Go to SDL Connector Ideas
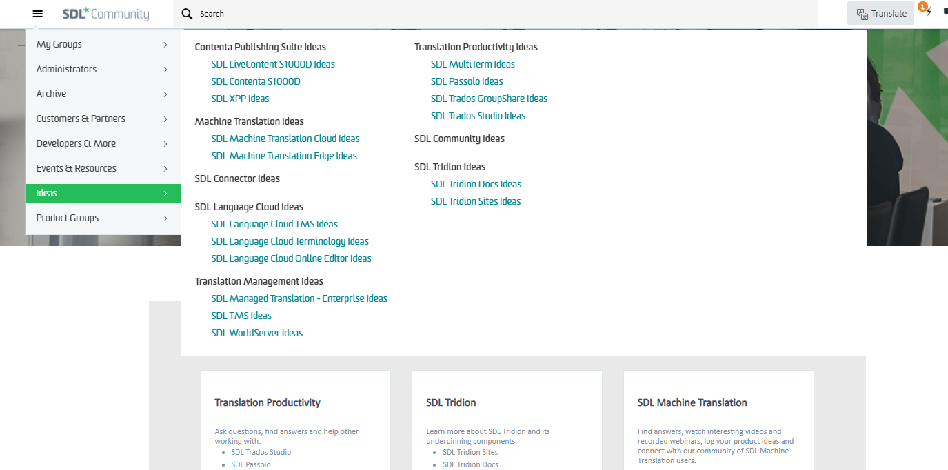Viewport: 948px width, 470px height. [x=237, y=178]
